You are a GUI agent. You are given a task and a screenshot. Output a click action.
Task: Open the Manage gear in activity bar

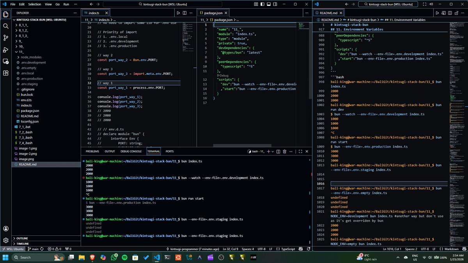[6, 240]
